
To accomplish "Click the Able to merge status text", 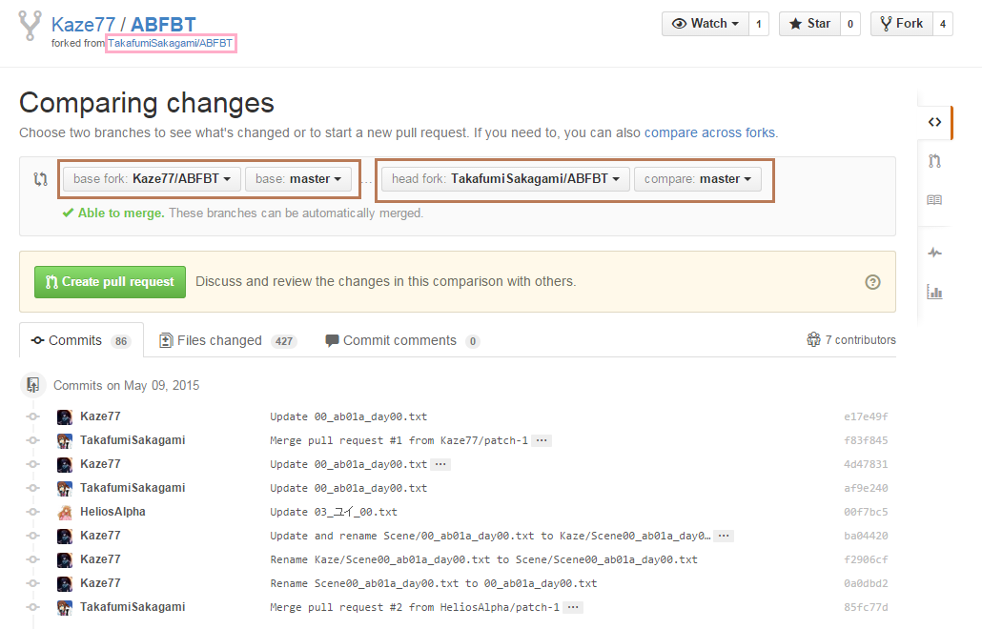I will pos(121,213).
